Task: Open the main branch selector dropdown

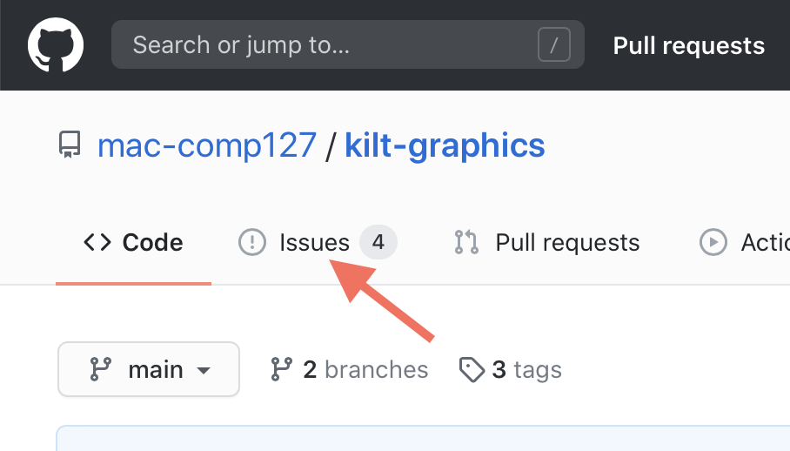Action: (148, 370)
